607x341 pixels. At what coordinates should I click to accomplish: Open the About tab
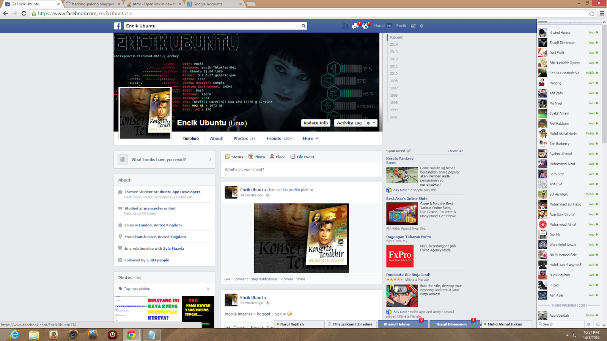[216, 139]
